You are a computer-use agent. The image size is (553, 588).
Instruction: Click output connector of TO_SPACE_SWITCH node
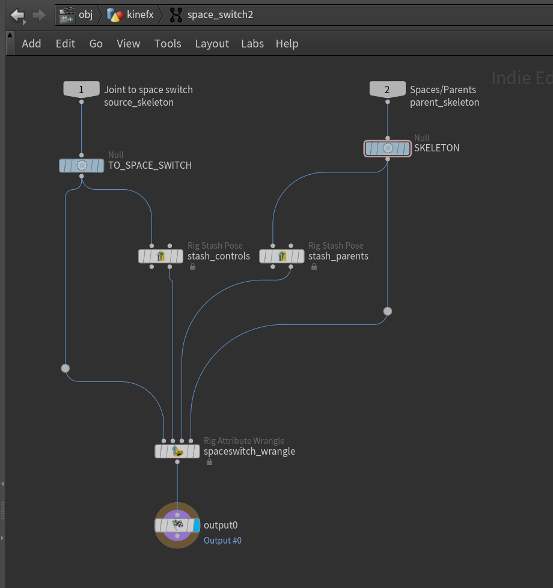(x=81, y=176)
